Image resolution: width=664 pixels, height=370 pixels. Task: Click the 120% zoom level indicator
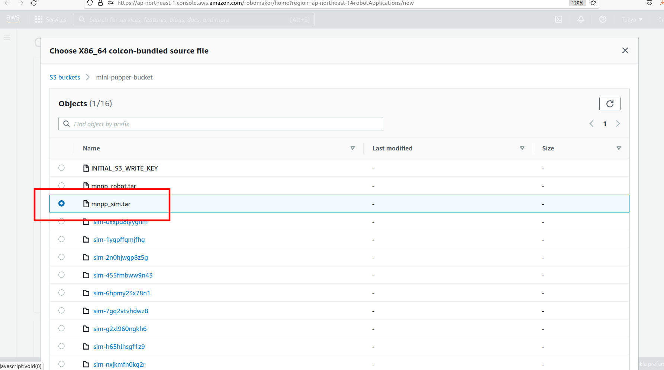tap(577, 3)
